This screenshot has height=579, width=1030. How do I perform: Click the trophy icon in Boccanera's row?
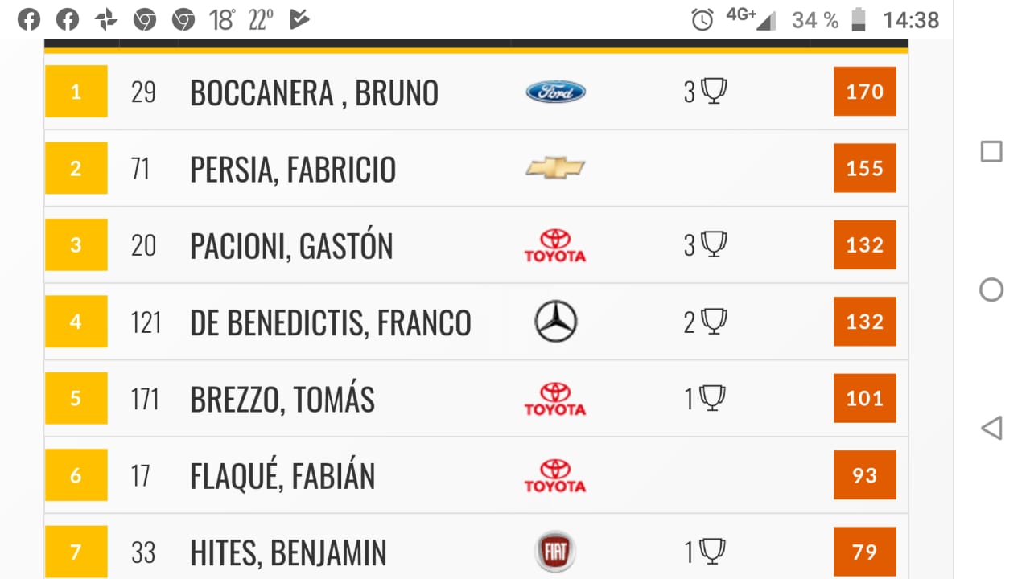point(714,91)
